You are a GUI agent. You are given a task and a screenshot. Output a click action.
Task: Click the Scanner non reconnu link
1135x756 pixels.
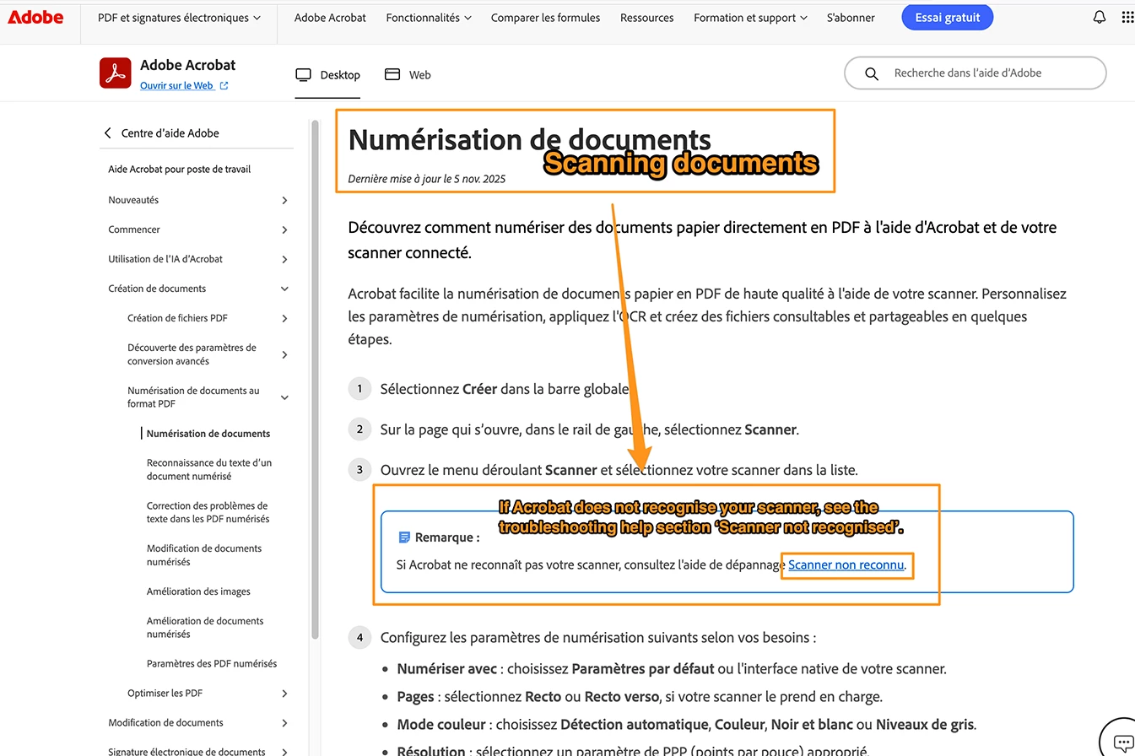(846, 564)
